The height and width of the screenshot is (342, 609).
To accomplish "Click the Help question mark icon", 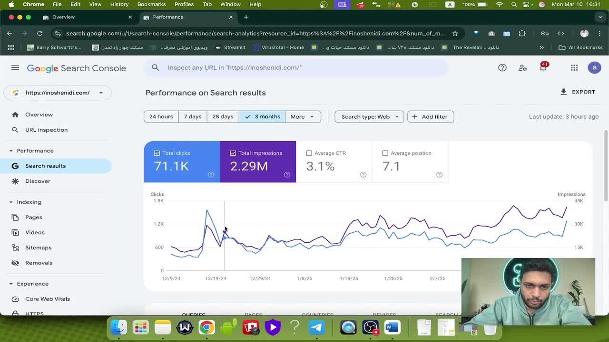I will coord(502,68).
